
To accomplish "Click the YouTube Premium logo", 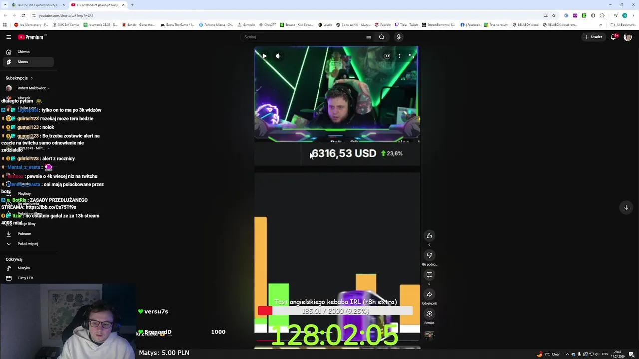I will coord(31,37).
